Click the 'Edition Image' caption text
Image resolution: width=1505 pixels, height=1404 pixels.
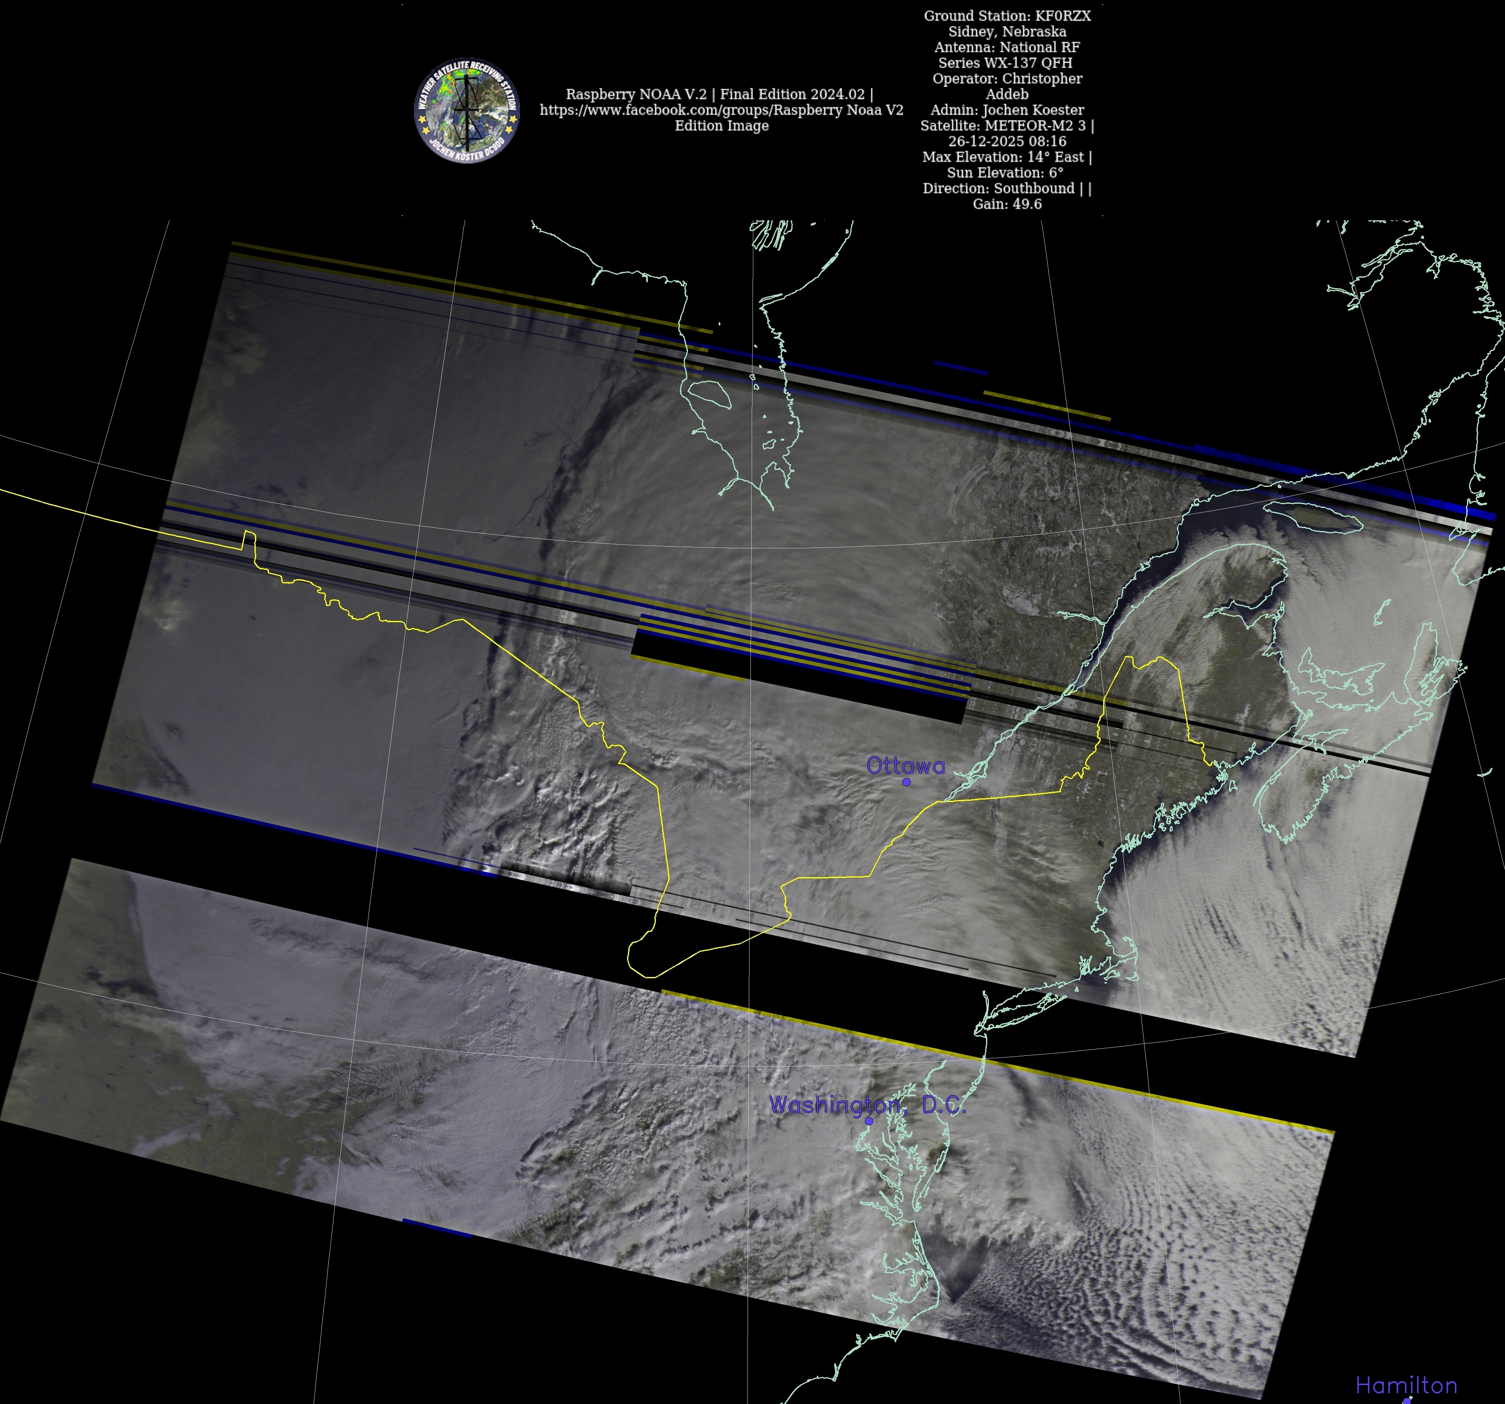click(722, 126)
